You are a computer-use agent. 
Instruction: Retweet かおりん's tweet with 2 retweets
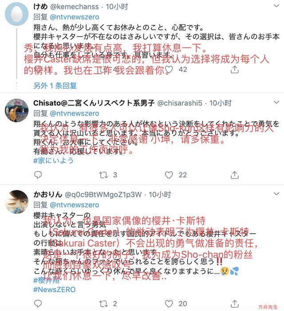point(103,303)
